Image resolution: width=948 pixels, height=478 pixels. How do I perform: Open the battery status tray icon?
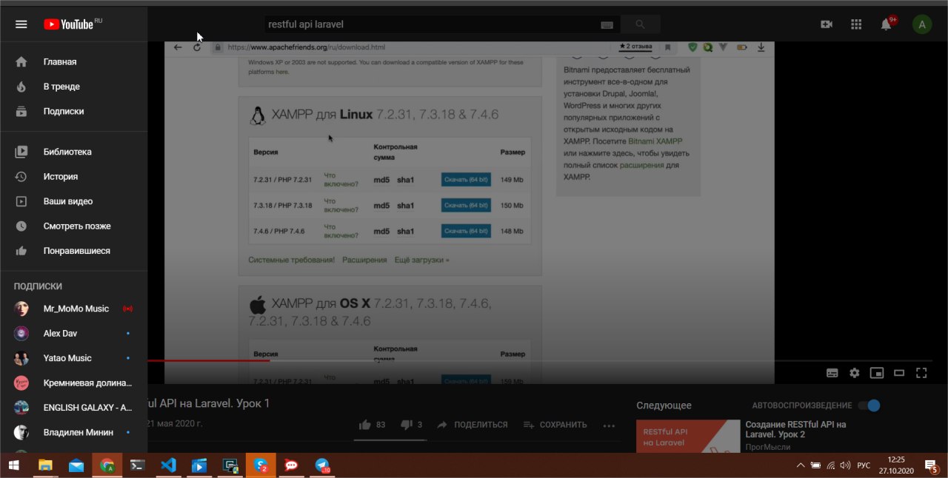[815, 465]
